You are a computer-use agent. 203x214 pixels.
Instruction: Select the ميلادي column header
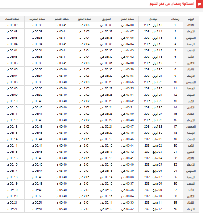pyautogui.click(x=153, y=19)
